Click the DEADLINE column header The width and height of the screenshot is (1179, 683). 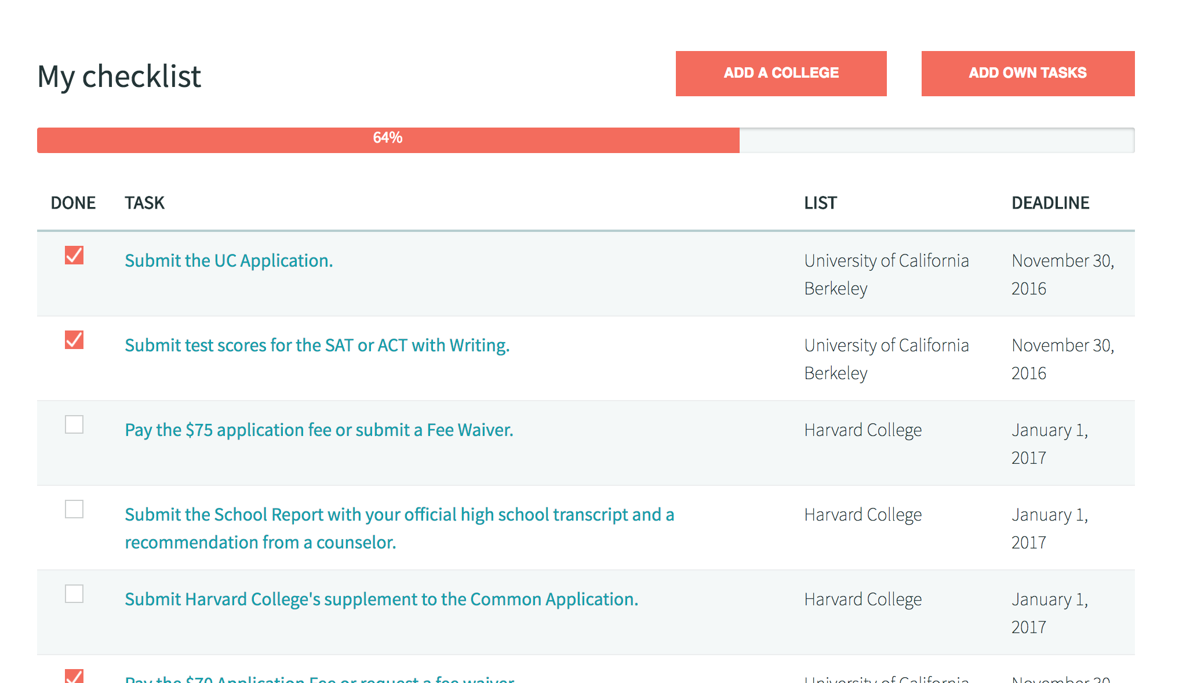(x=1050, y=203)
